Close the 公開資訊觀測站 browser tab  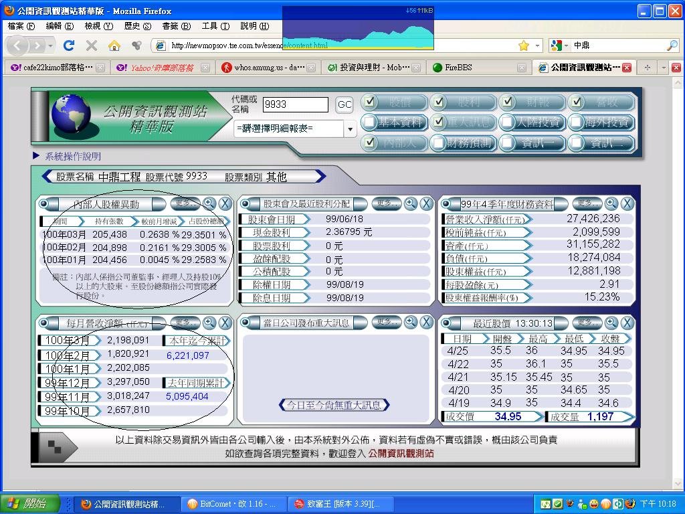tap(627, 68)
